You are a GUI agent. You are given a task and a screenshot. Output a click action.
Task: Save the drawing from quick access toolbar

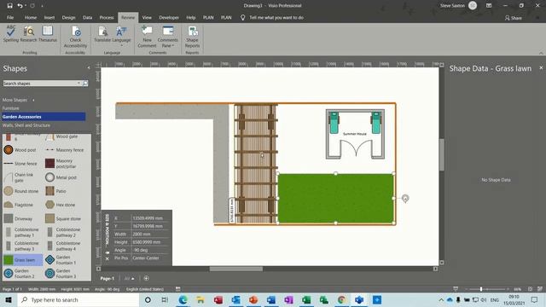[x=9, y=6]
